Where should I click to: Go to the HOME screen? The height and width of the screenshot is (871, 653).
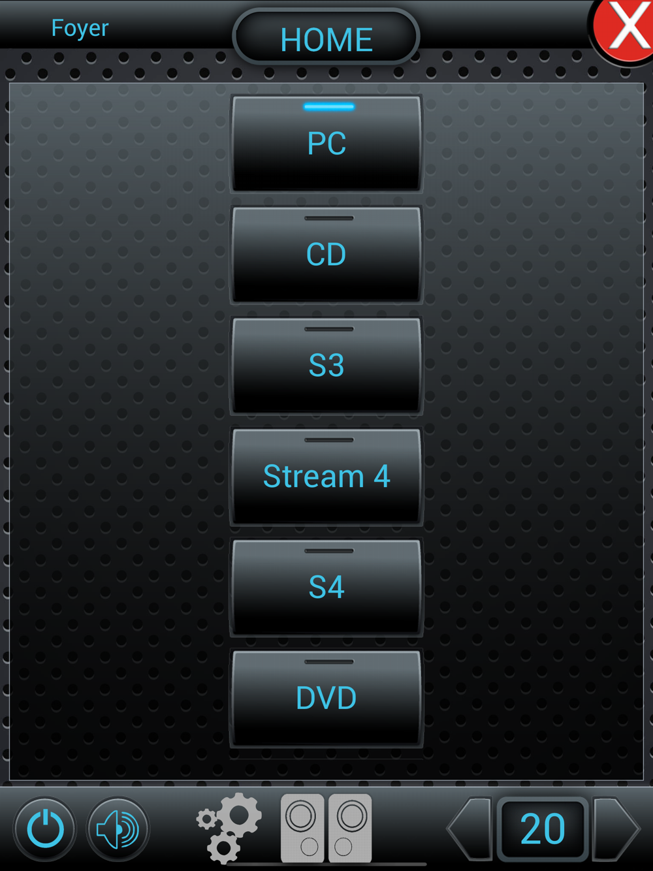[x=326, y=38]
